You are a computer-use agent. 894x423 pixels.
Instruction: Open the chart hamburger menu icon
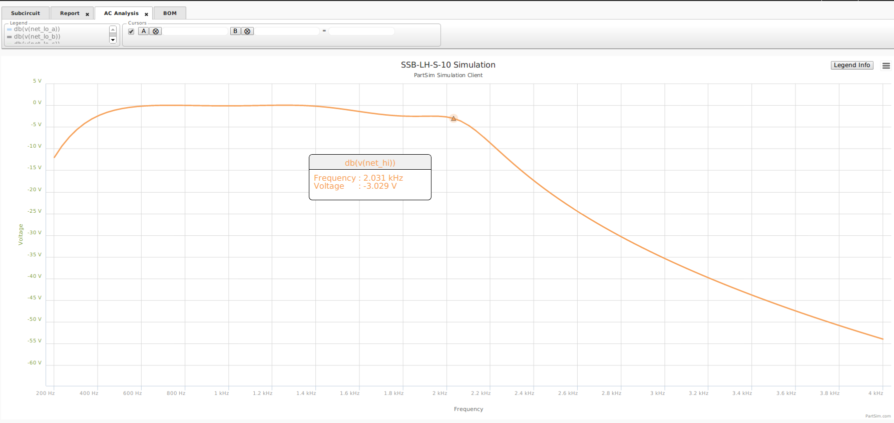pos(886,66)
